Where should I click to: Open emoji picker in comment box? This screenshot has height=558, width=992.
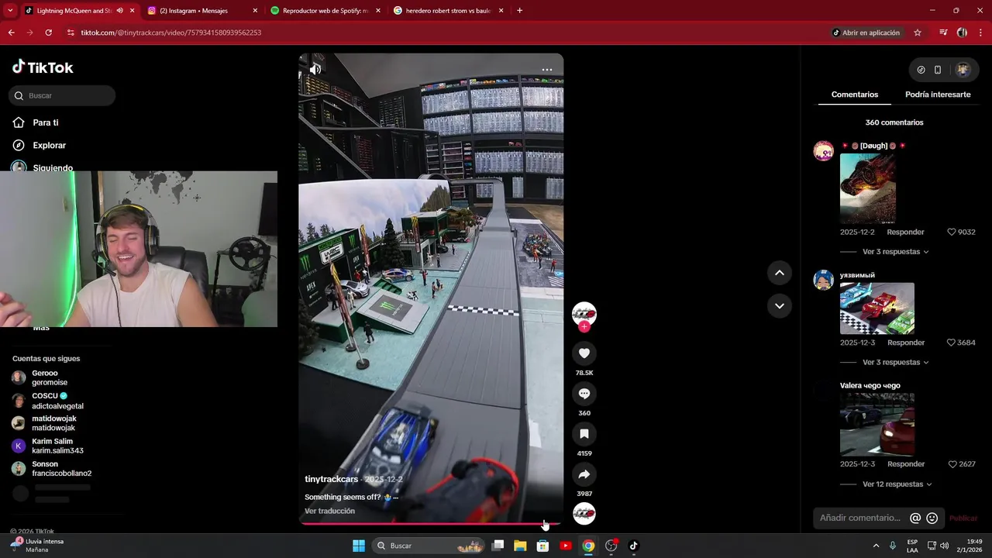pyautogui.click(x=932, y=518)
